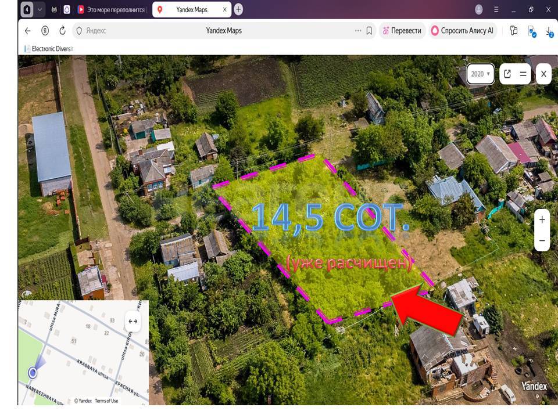Go back using the browser back arrow
The width and height of the screenshot is (558, 418).
[x=28, y=31]
